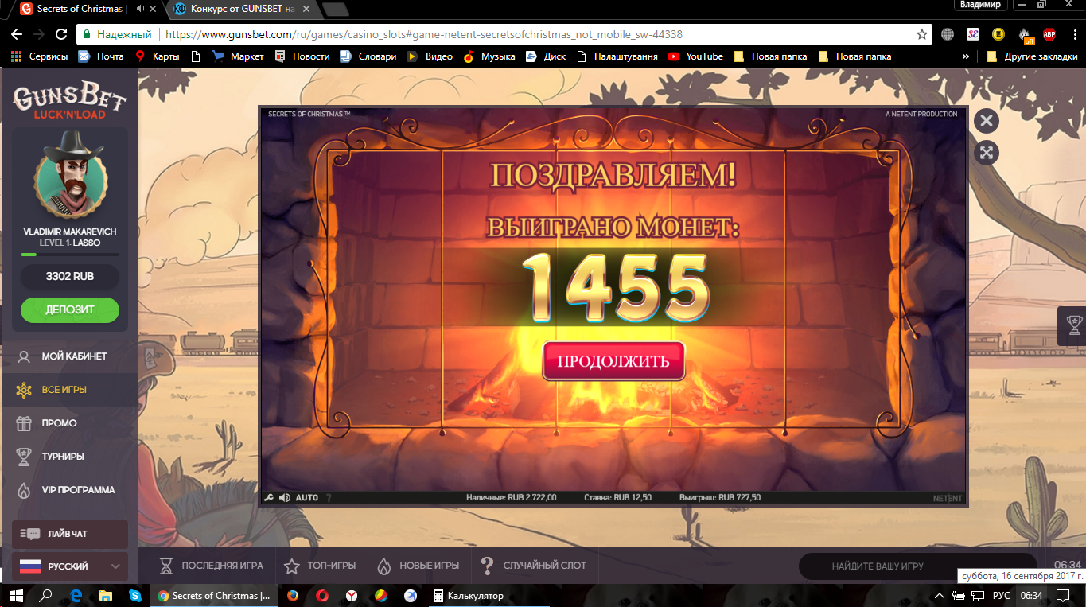Click the level progress bar
Image resolution: width=1086 pixels, height=607 pixels.
pyautogui.click(x=70, y=255)
